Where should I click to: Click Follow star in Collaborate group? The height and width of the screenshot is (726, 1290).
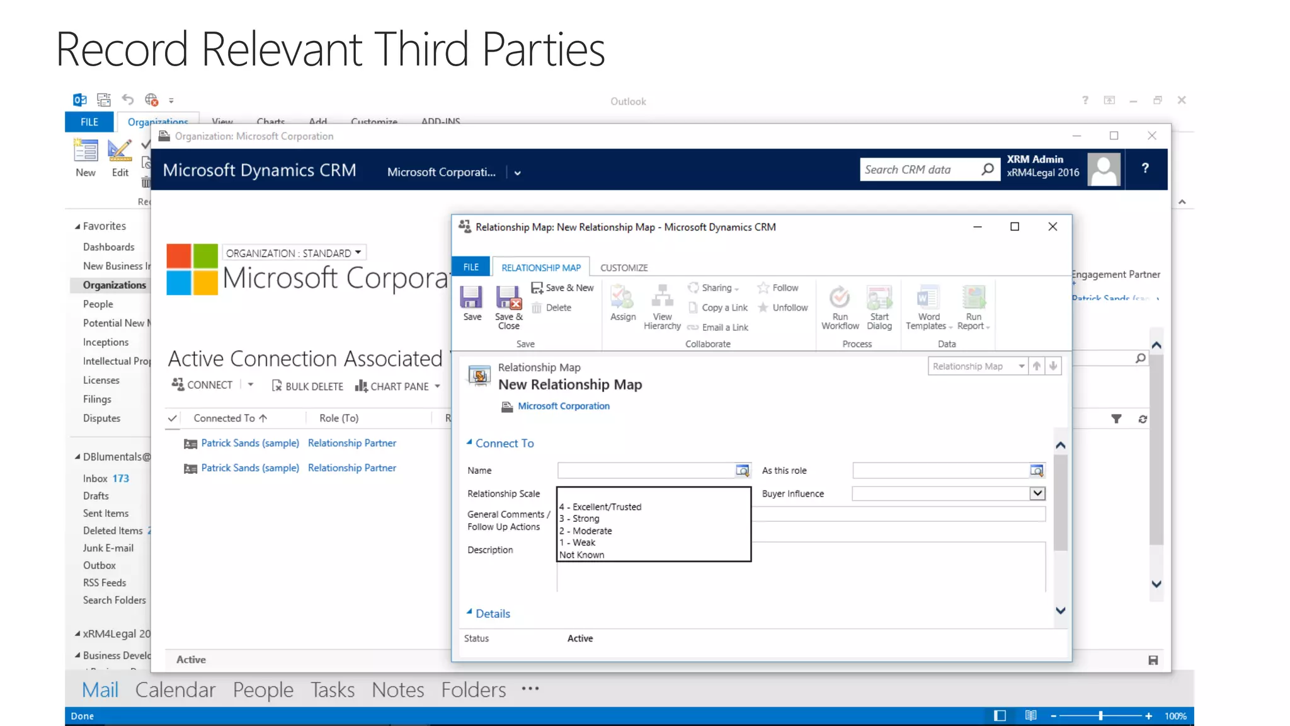click(x=763, y=288)
